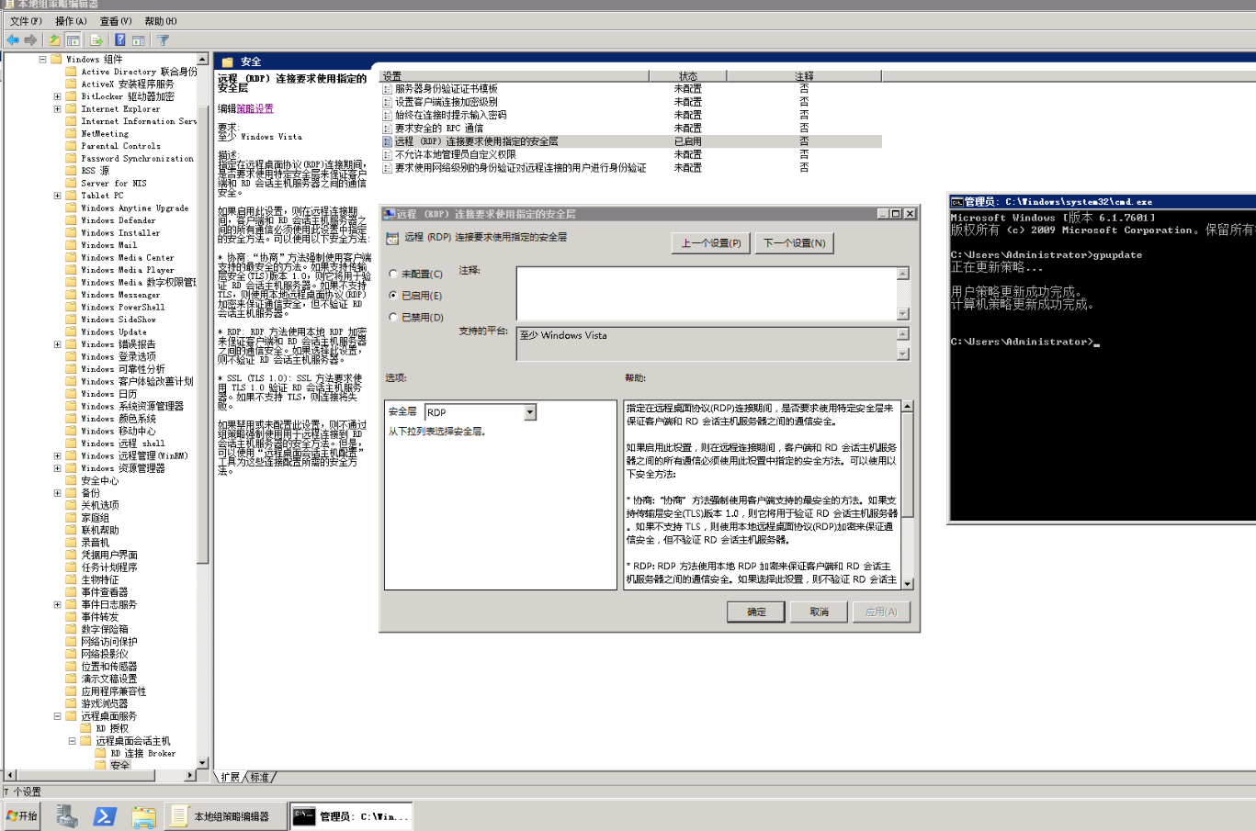Click the Filter funnel toolbar icon
The width and height of the screenshot is (1256, 831).
point(163,39)
